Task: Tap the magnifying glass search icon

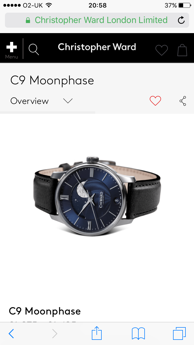Action: point(34,49)
